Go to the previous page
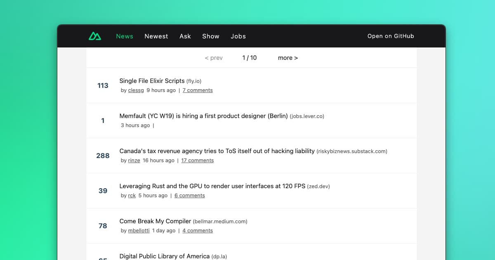495x260 pixels. point(214,58)
